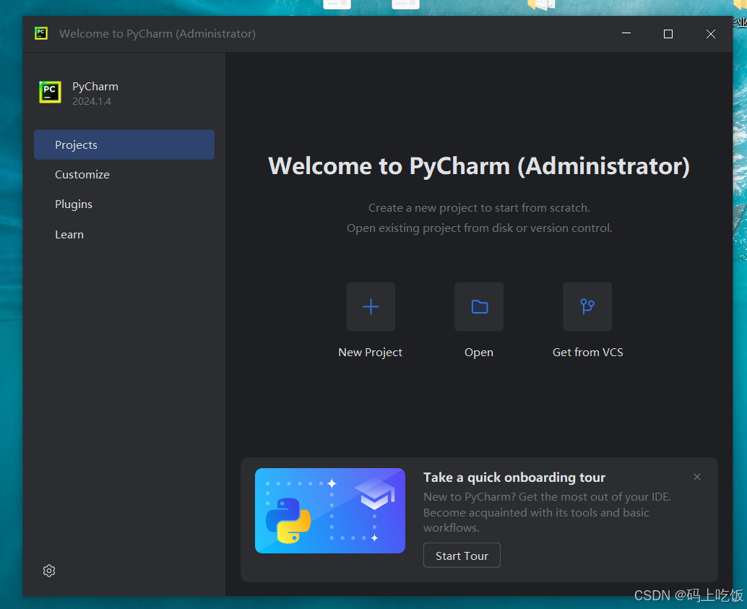
Task: Click the version text 2024.1.4
Action: coord(92,101)
